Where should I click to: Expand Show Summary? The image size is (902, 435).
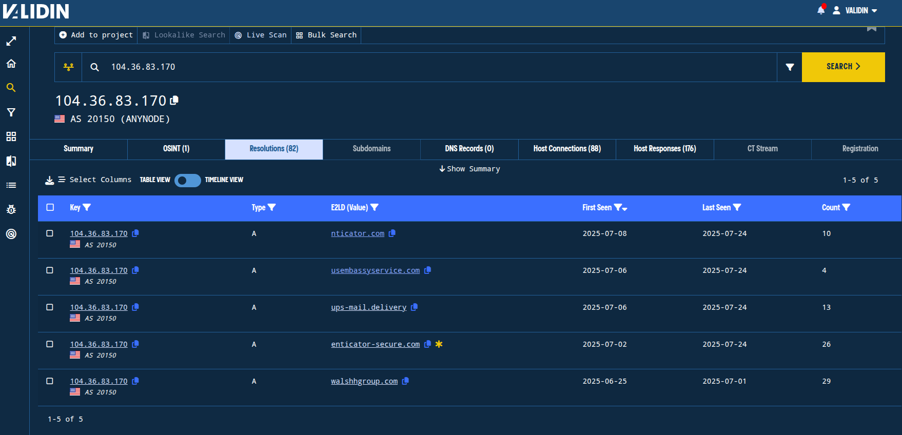469,169
